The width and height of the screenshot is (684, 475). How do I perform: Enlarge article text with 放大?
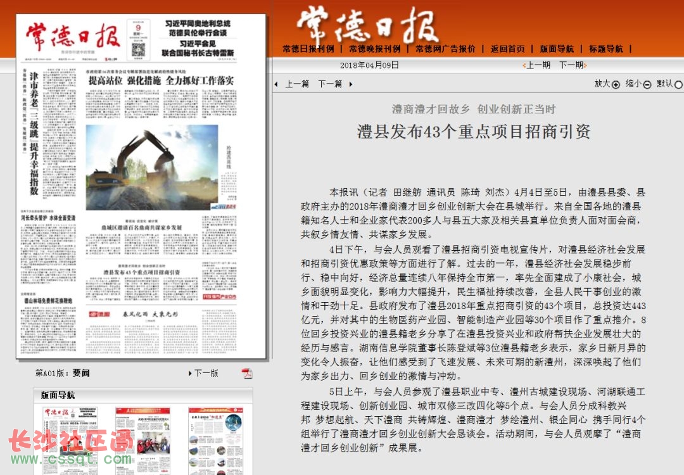coord(602,84)
